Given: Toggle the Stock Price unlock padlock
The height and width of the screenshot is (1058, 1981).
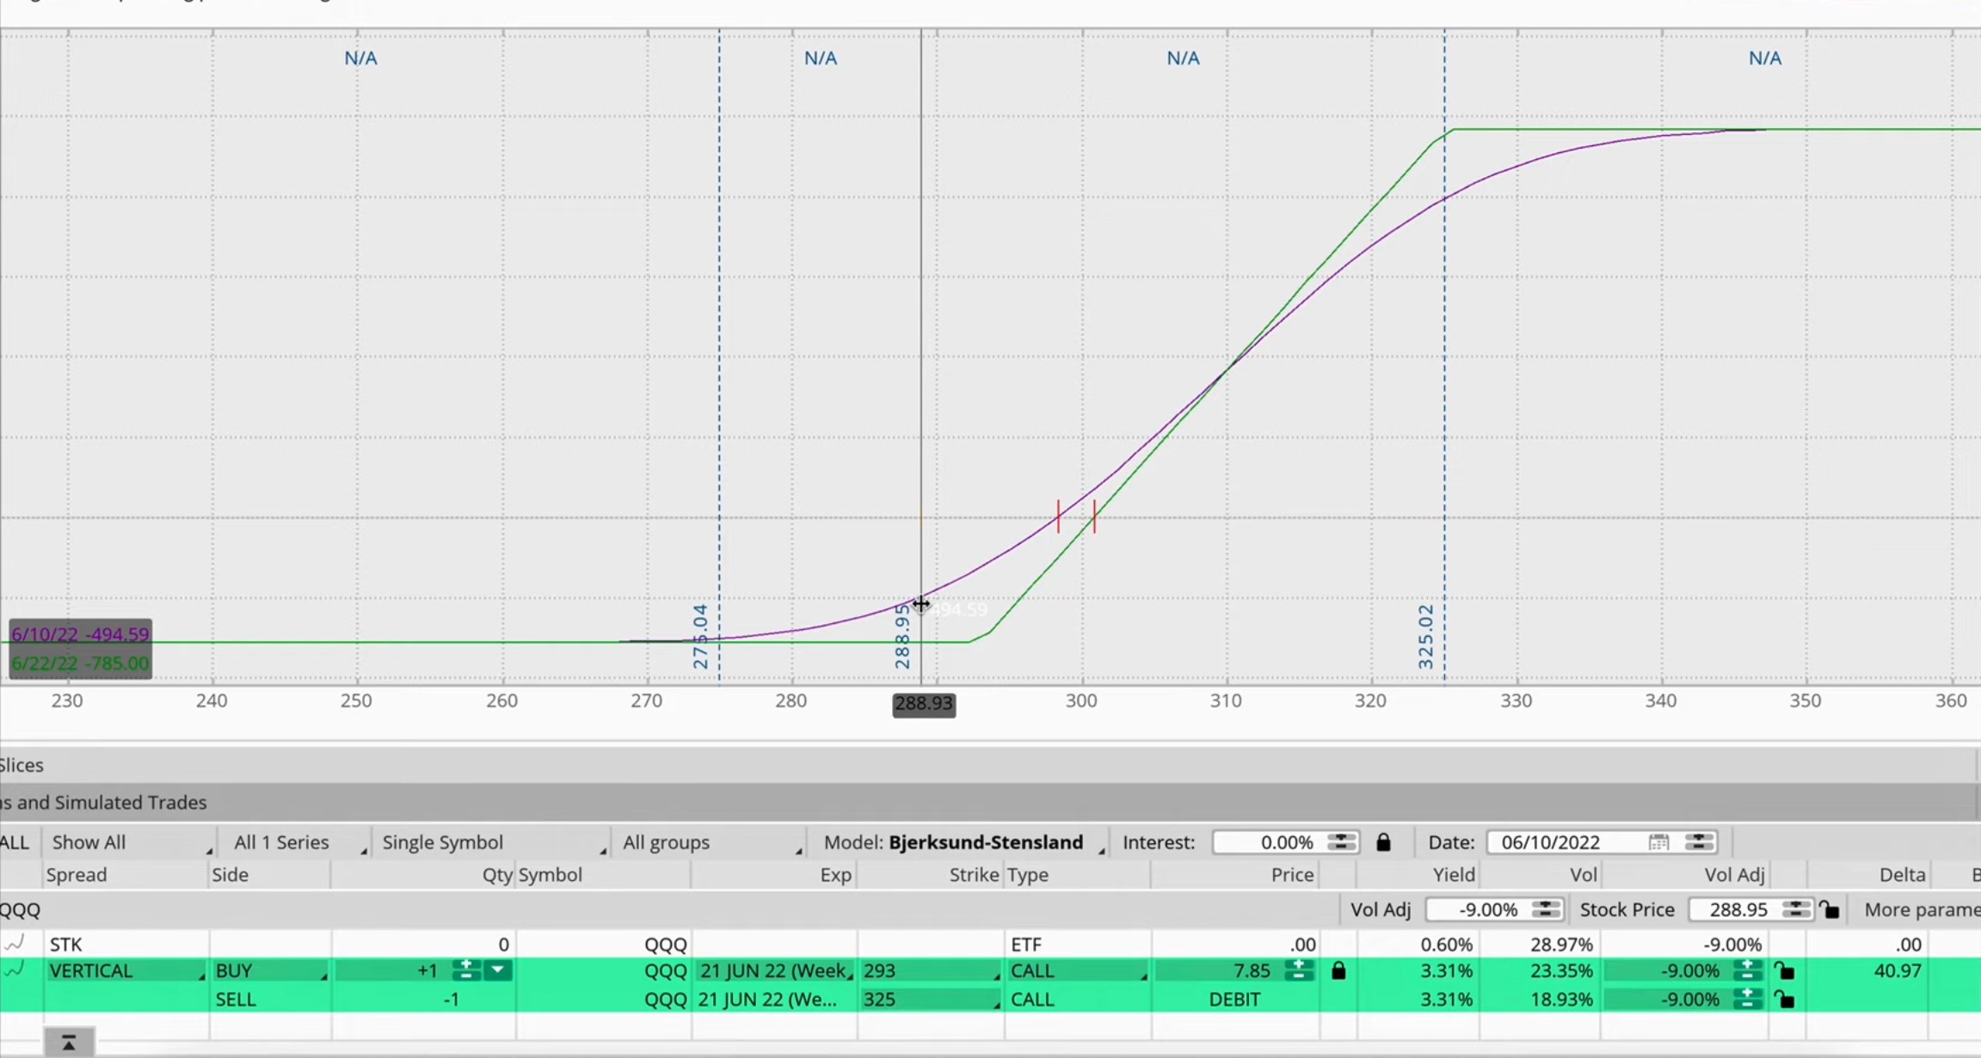Looking at the screenshot, I should click(x=1830, y=909).
